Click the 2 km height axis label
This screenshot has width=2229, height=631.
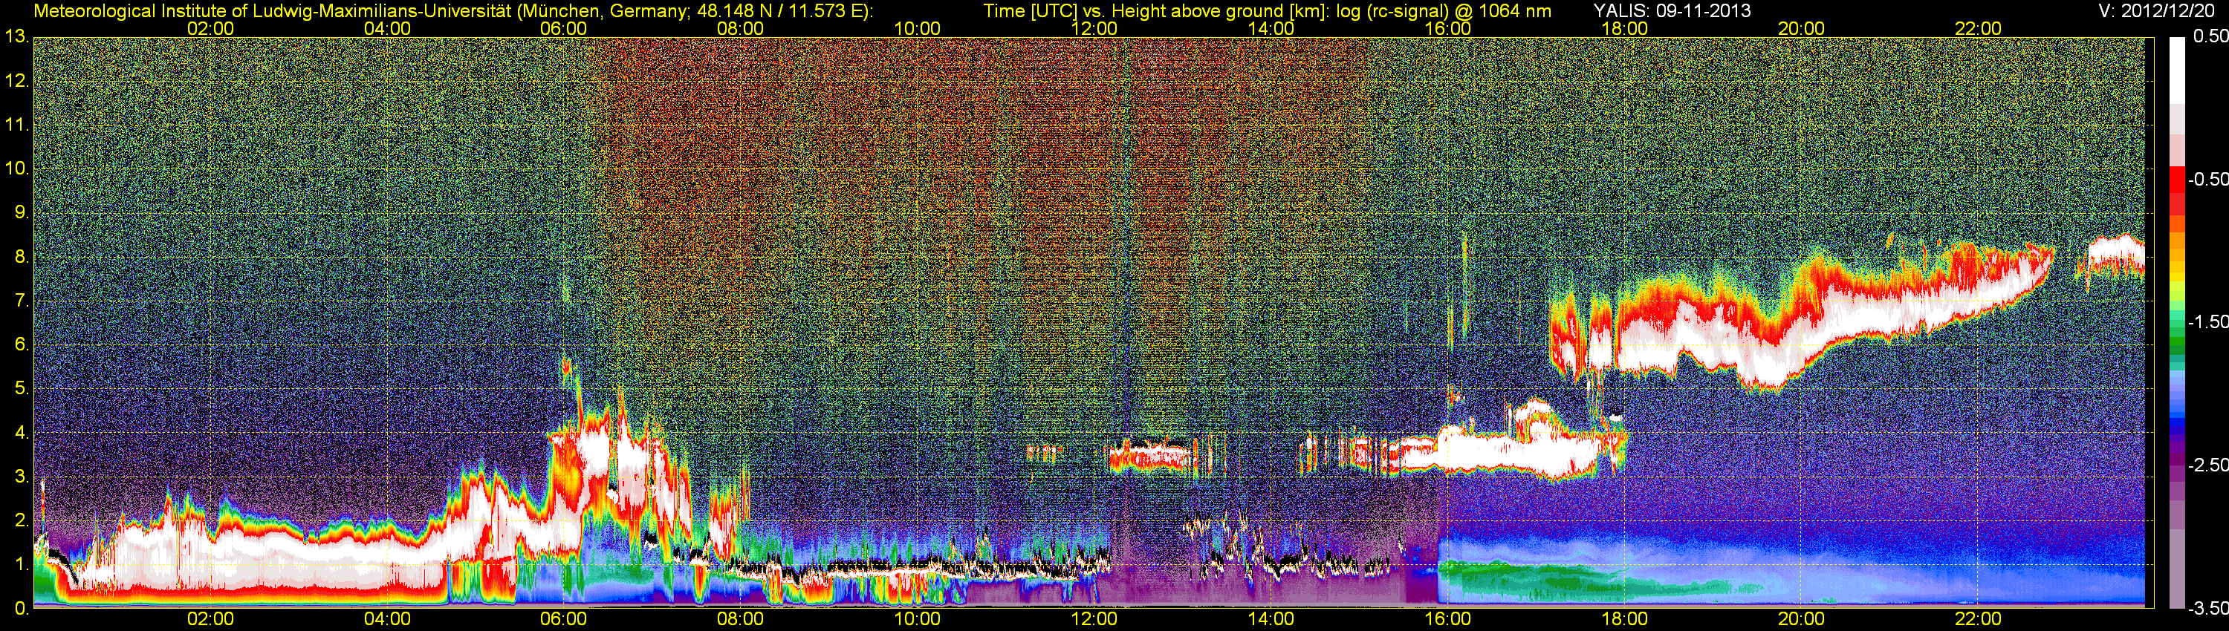(x=21, y=520)
